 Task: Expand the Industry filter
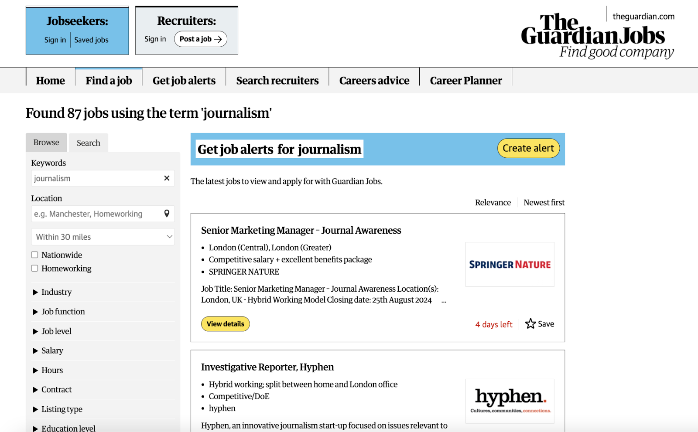[103, 292]
